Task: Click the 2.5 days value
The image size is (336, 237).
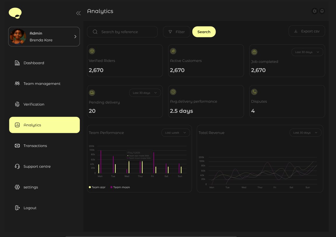Action: 181,111
